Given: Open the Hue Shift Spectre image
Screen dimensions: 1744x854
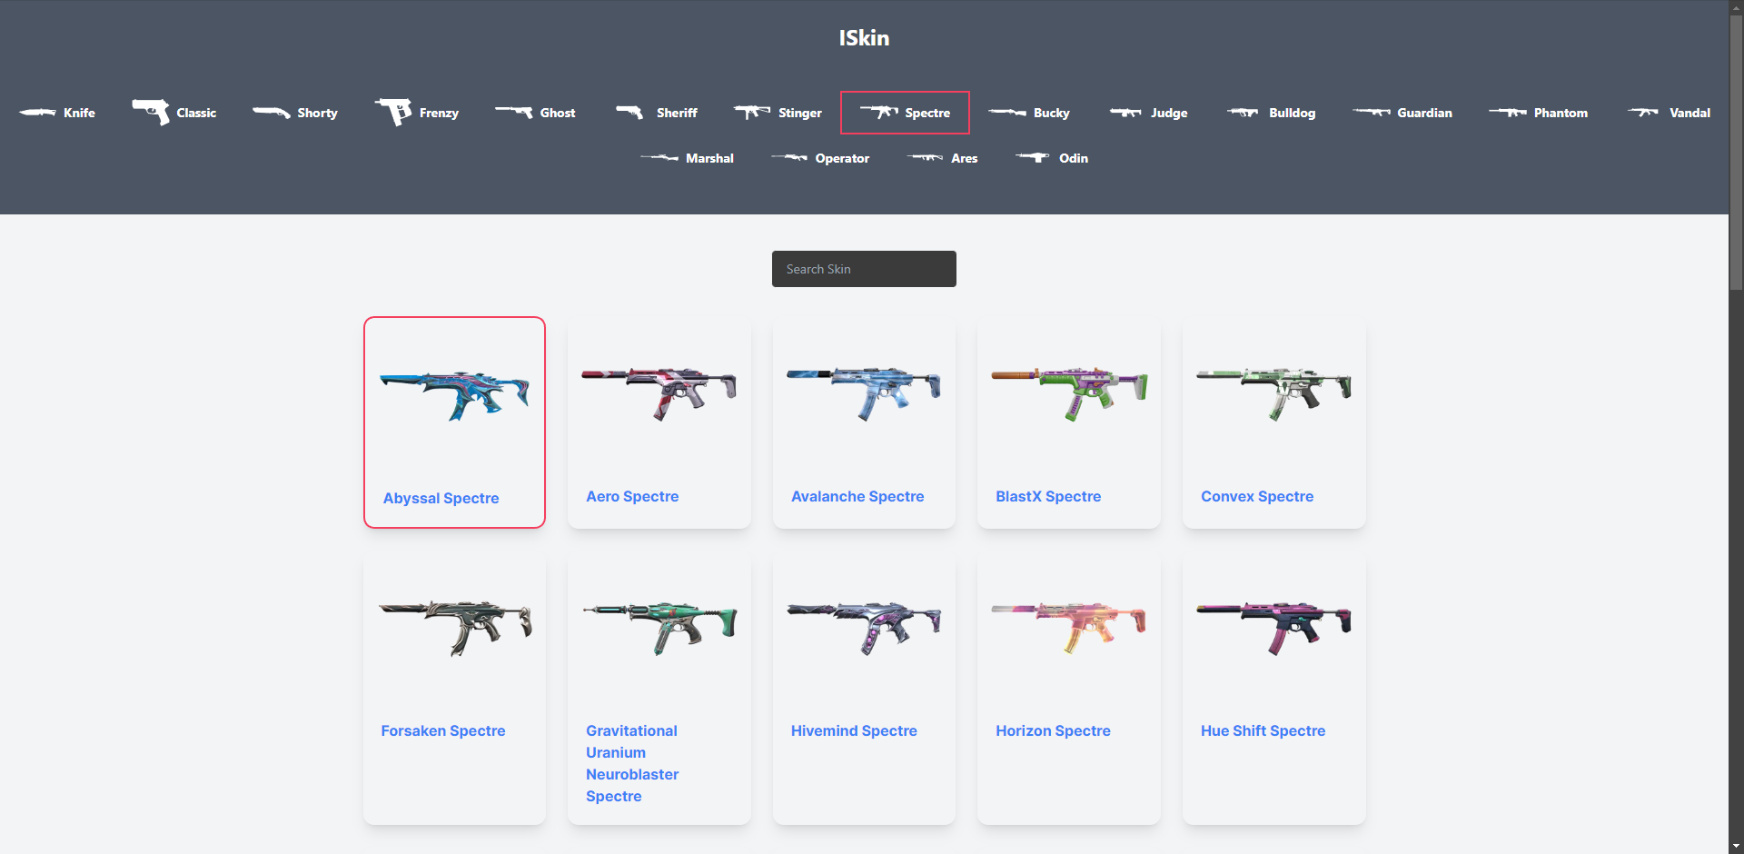Looking at the screenshot, I should point(1273,628).
